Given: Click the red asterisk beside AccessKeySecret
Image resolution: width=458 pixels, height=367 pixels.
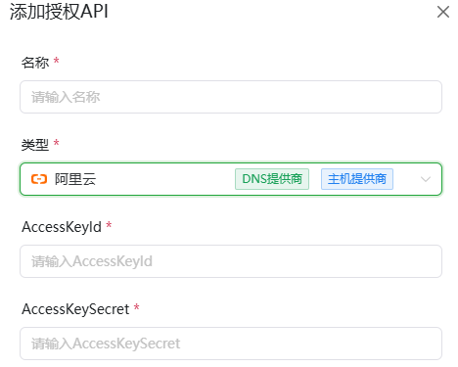Looking at the screenshot, I should pos(137,307).
